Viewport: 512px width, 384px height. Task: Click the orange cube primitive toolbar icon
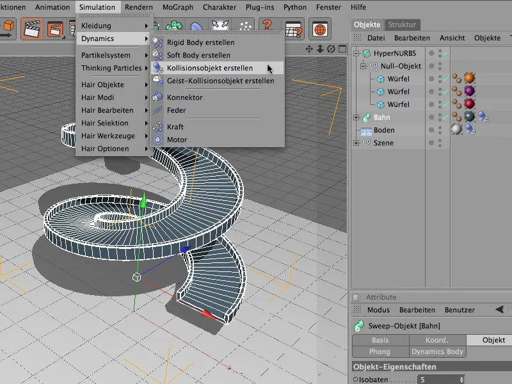coord(9,26)
